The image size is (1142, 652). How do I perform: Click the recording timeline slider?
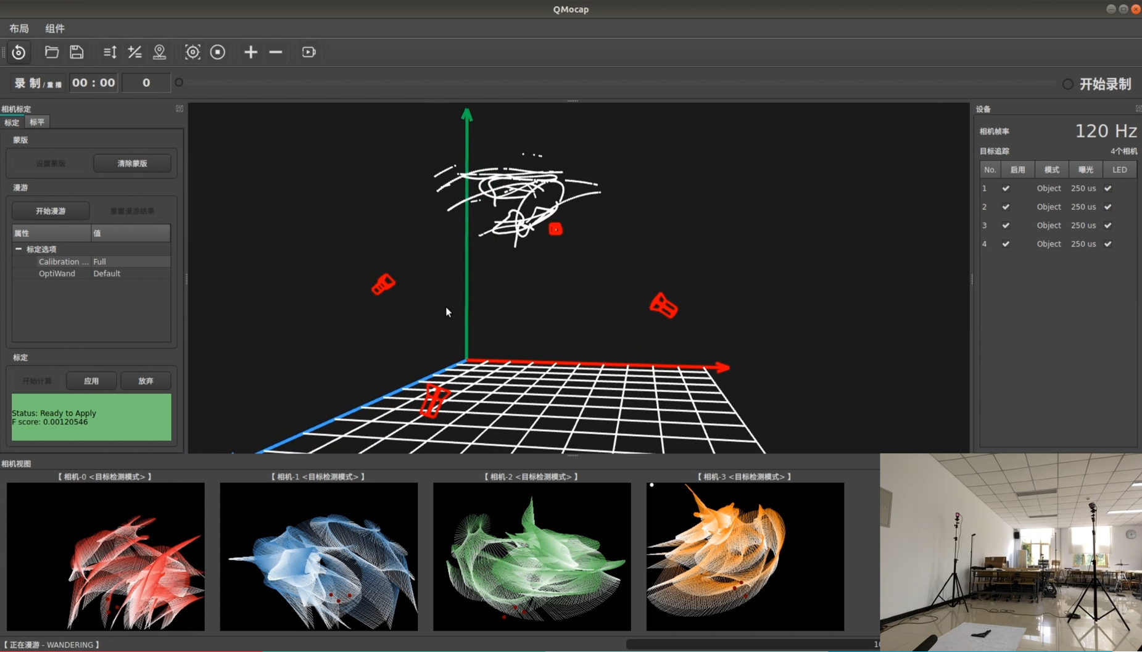point(617,82)
